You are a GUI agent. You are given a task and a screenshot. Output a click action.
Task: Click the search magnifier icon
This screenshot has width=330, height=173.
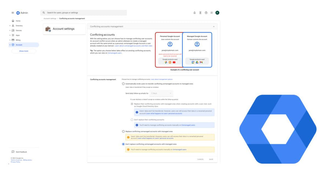(44, 12)
